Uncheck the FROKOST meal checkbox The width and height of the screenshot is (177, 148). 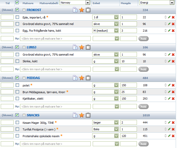(x=17, y=10)
